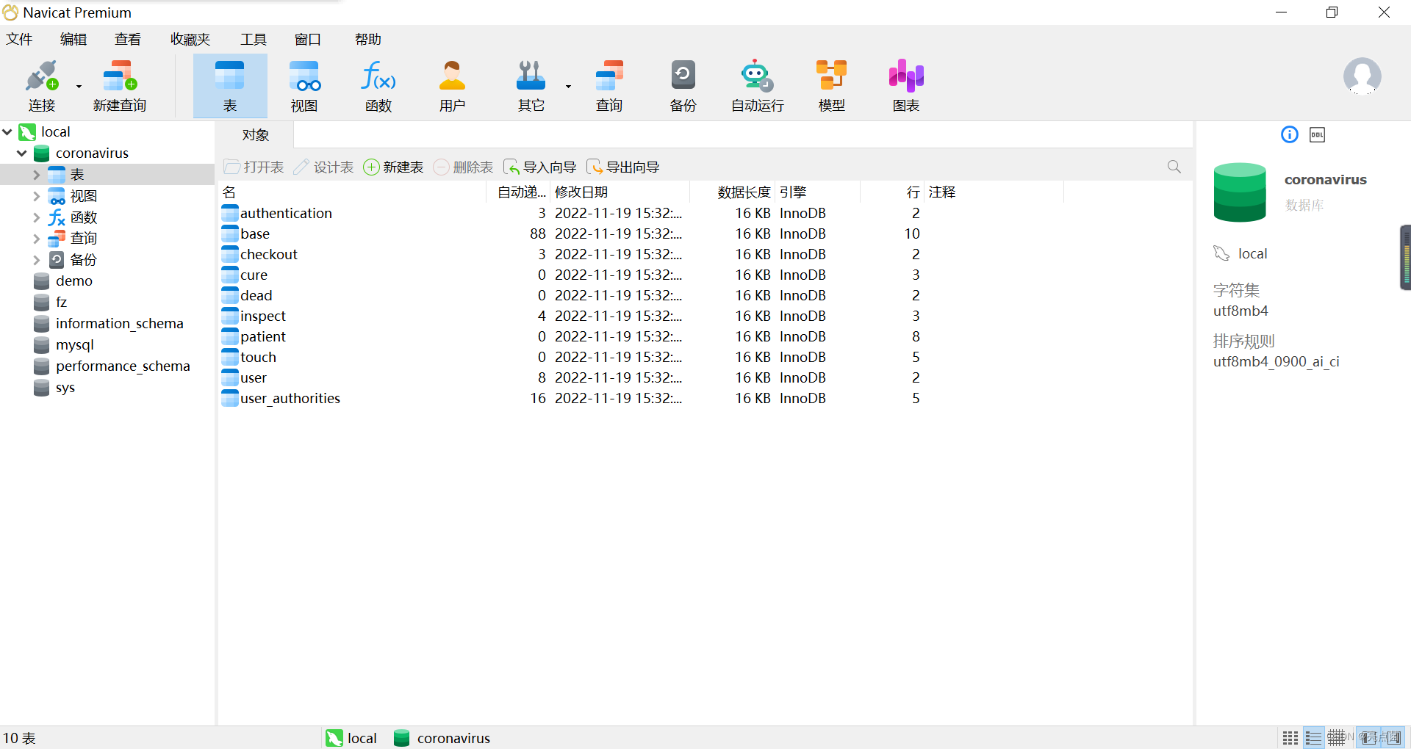The width and height of the screenshot is (1411, 749).
Task: Open the 查询 (Query) toolbar icon
Action: pyautogui.click(x=609, y=86)
